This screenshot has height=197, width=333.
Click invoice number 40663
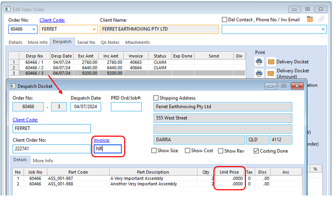tap(136, 62)
